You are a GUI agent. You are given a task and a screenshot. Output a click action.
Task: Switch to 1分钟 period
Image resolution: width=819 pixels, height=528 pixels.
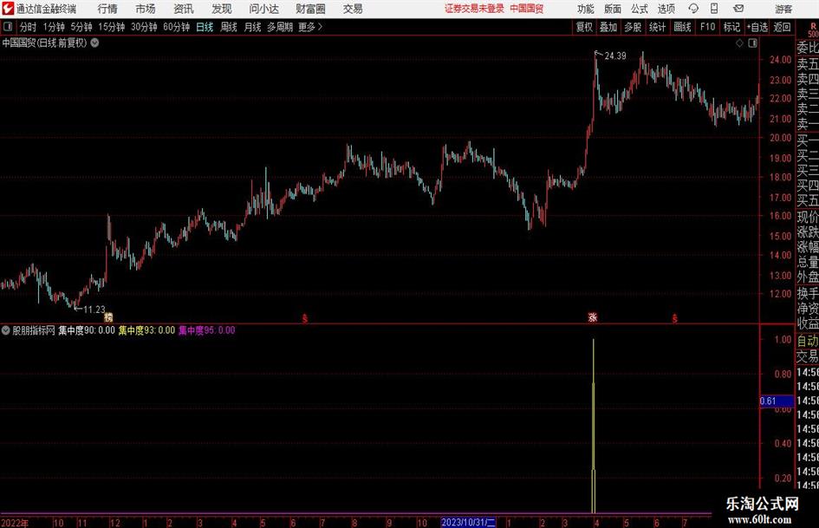click(x=54, y=27)
